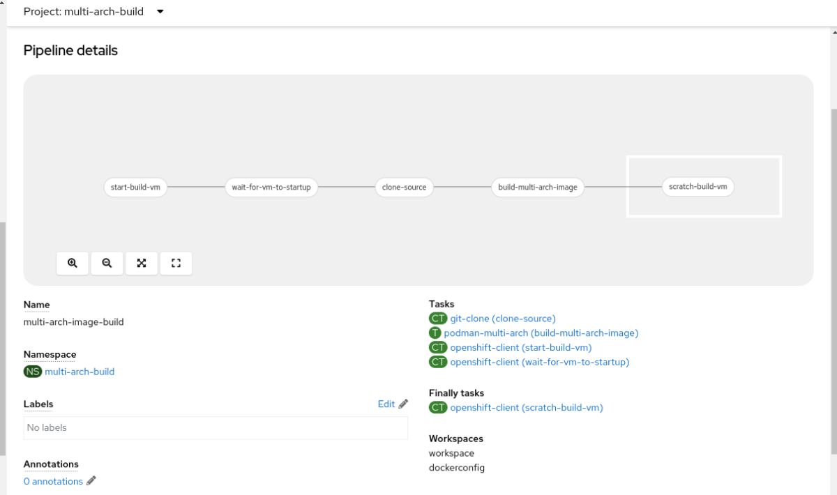The width and height of the screenshot is (837, 495).
Task: Open the podman-multi-arch task link
Action: pyautogui.click(x=543, y=333)
